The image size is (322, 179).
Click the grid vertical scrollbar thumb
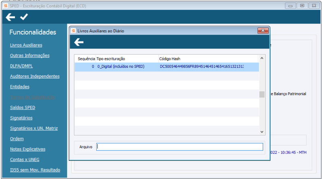(262, 94)
